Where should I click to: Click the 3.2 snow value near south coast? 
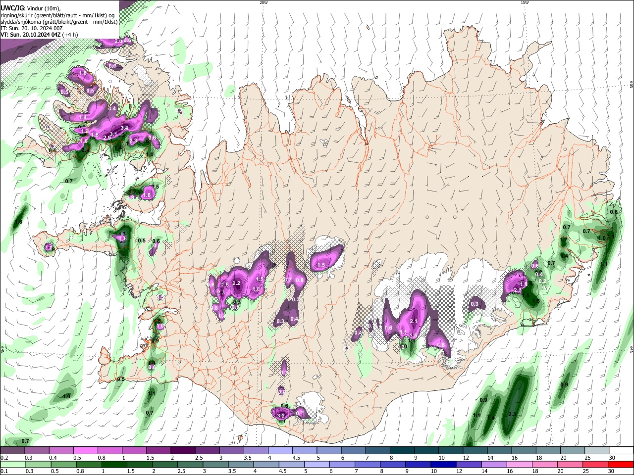(x=281, y=416)
